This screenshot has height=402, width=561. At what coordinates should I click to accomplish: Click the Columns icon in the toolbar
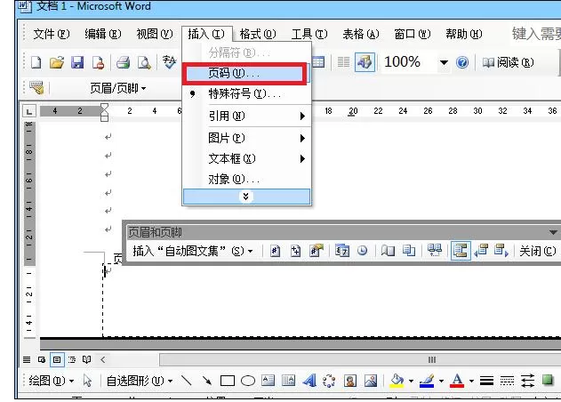point(343,62)
